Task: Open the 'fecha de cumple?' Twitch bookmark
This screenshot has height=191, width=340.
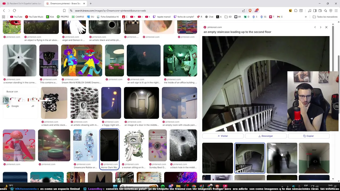Action: click(184, 17)
